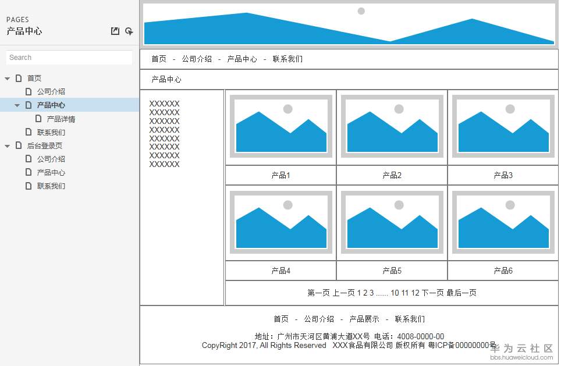Click 产品展示 in footer navigation

click(x=364, y=319)
